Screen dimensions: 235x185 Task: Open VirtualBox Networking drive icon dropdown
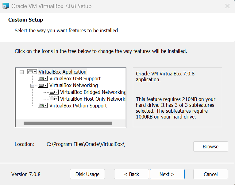43,86
